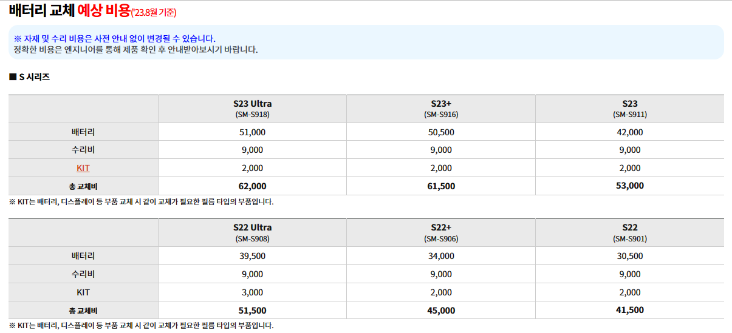Click the 총 교체비 row label in the S22 table
The image size is (732, 333).
(83, 311)
